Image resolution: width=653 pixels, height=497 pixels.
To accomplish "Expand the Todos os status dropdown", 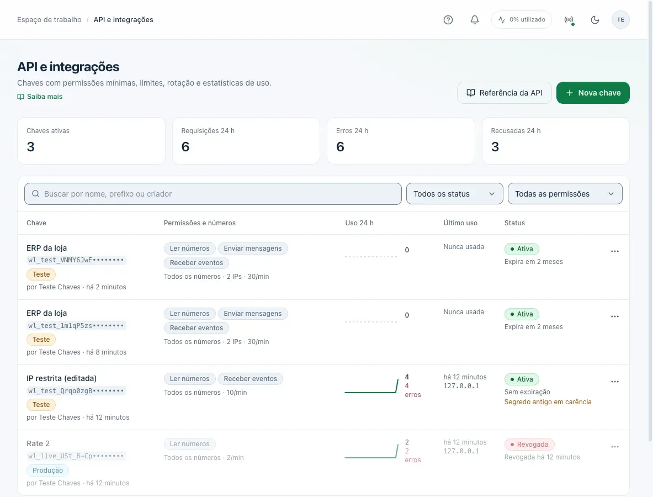I will (455, 194).
